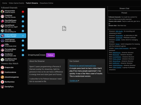
Task: Click JeanFaymas's purple avatar
Action: point(2,40)
